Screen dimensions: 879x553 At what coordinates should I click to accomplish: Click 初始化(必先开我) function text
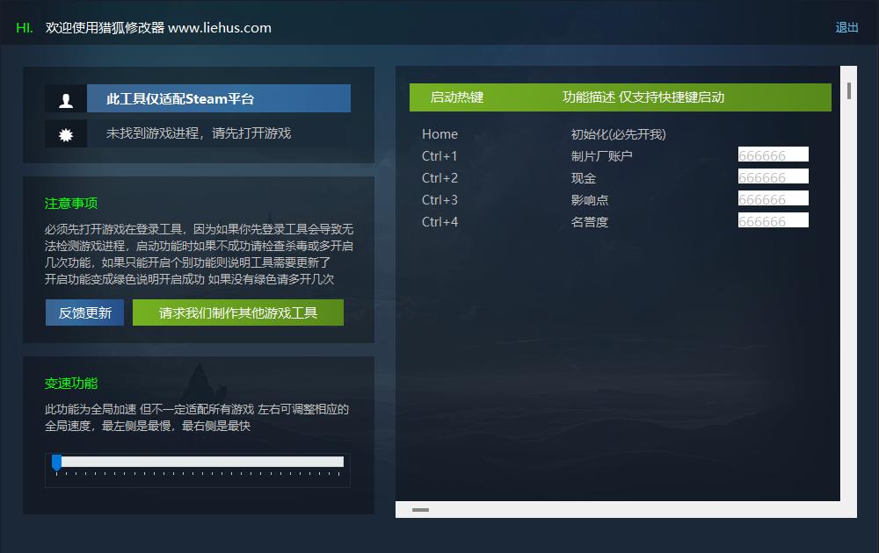[618, 134]
